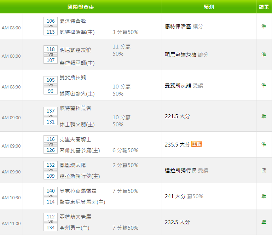Click team 達拉斯獨行俠(主) in matchup list
The height and width of the screenshot is (235, 272).
80,176
